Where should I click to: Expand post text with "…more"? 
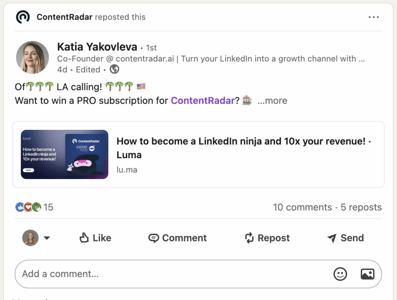tap(272, 101)
